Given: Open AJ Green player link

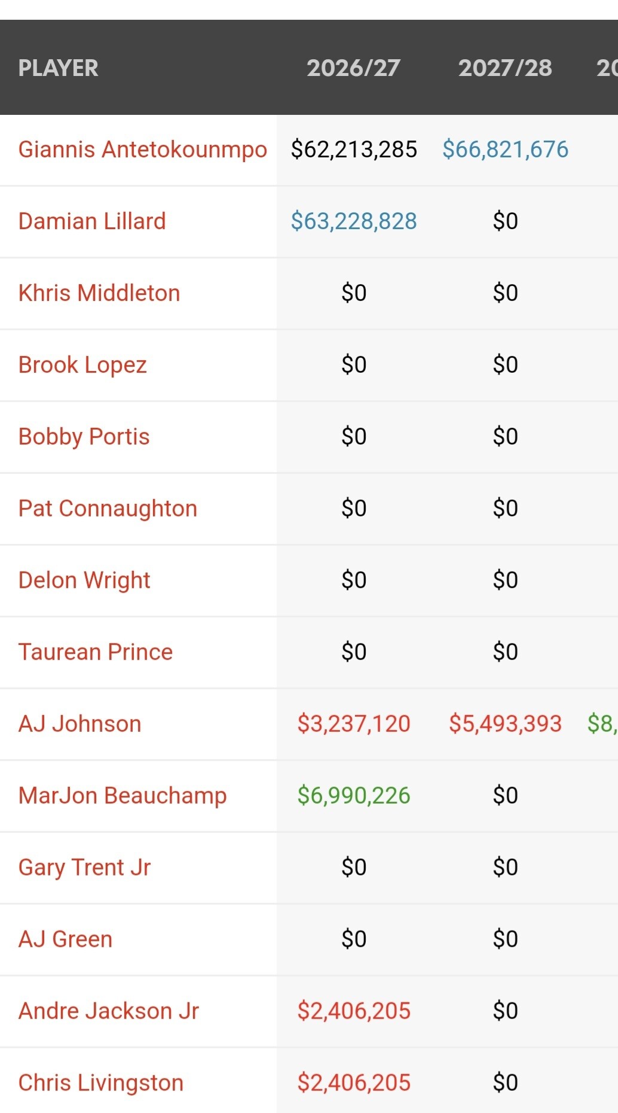Looking at the screenshot, I should pyautogui.click(x=65, y=939).
